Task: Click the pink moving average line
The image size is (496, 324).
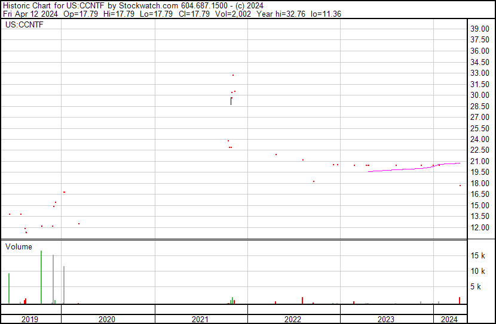Action: tap(414, 168)
